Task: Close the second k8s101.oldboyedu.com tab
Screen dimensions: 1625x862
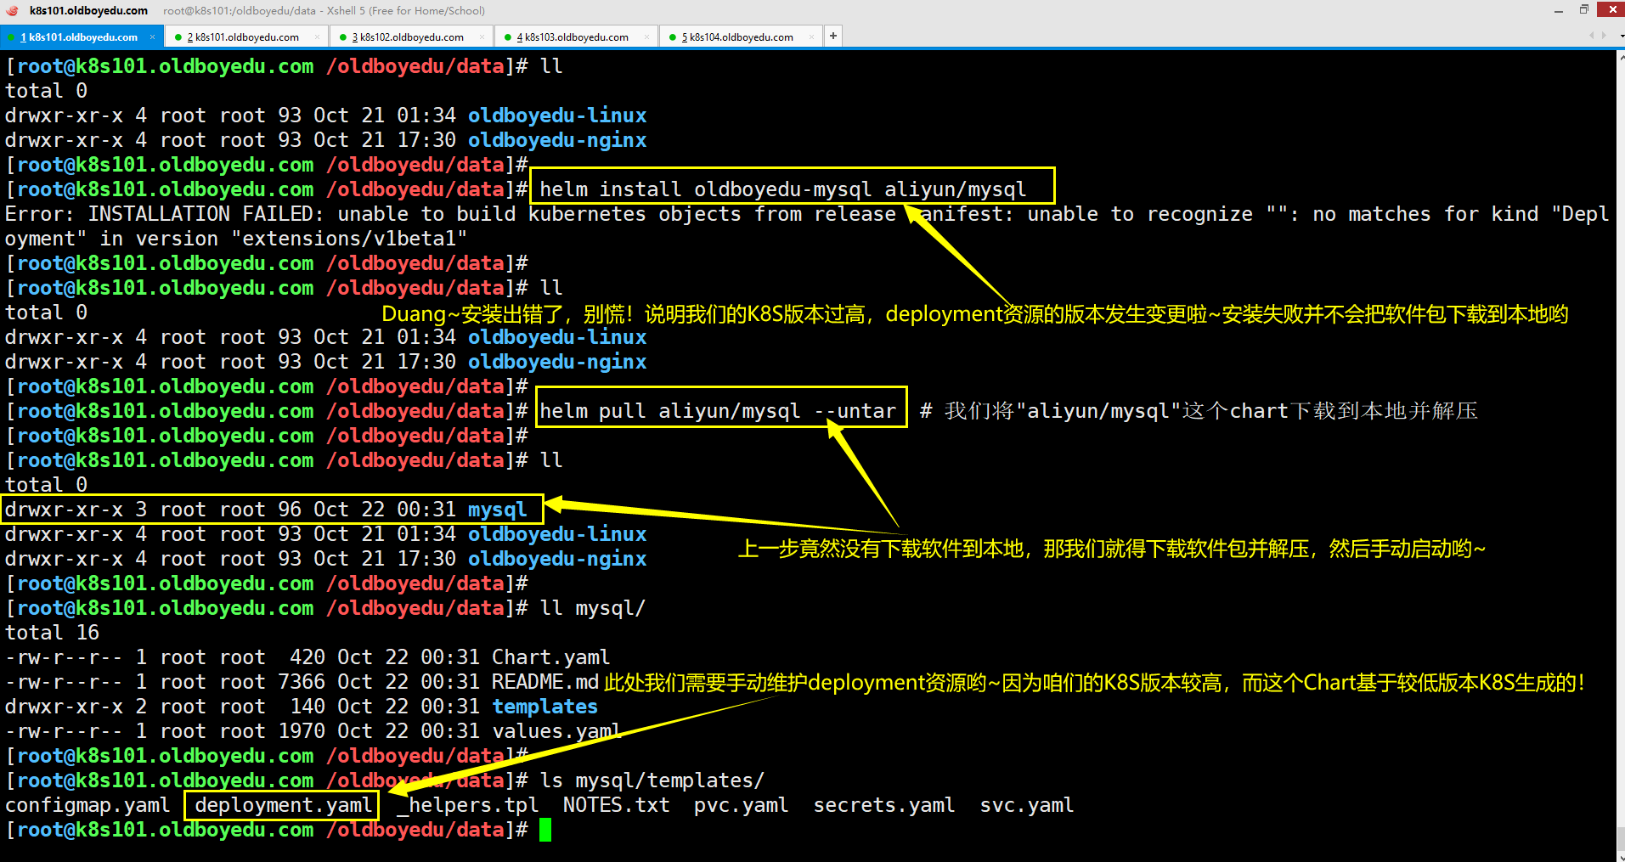Action: tap(317, 37)
